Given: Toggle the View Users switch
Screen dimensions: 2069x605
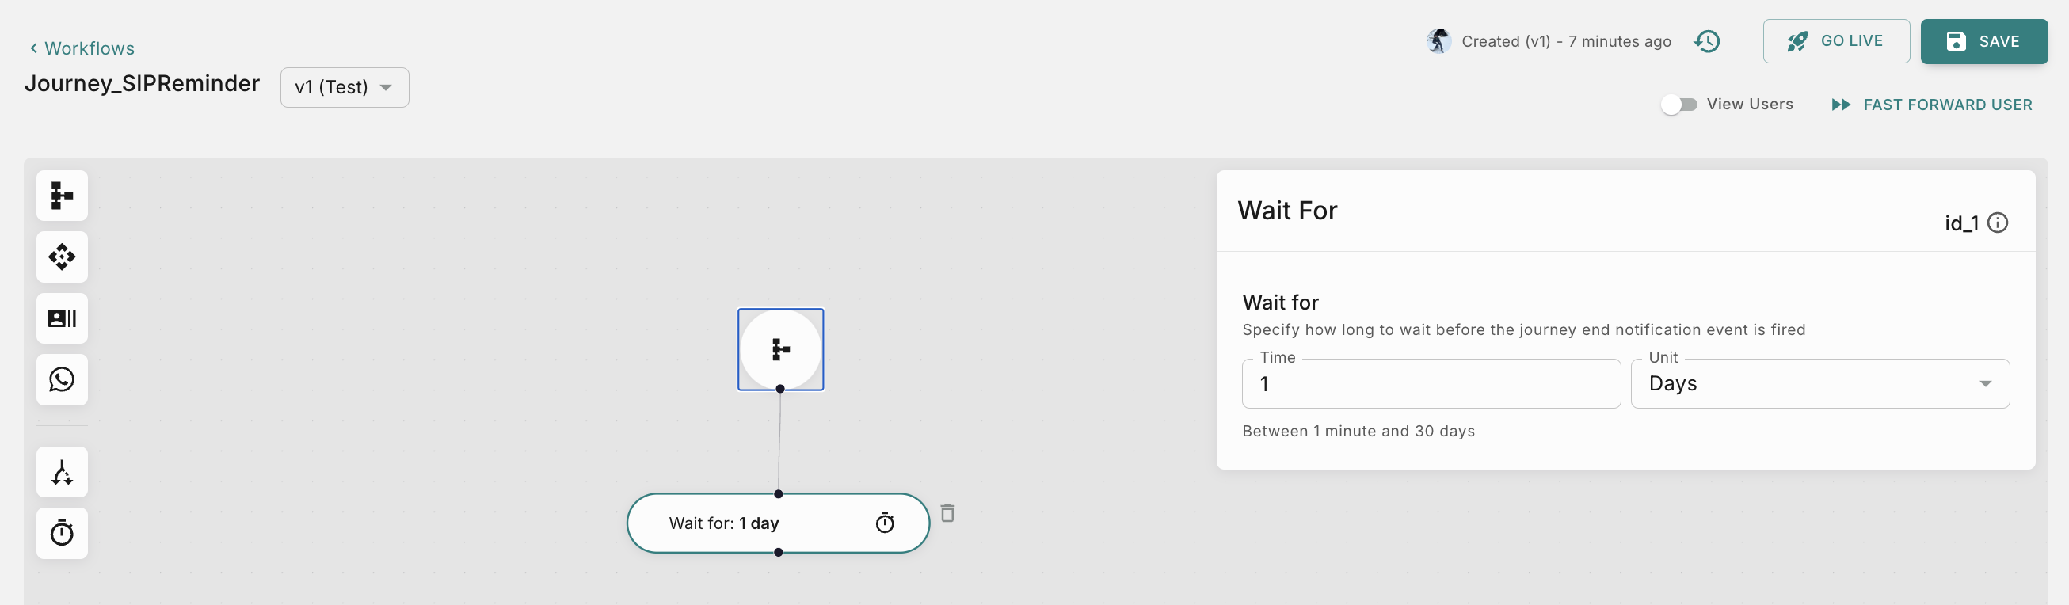Looking at the screenshot, I should coord(1678,105).
